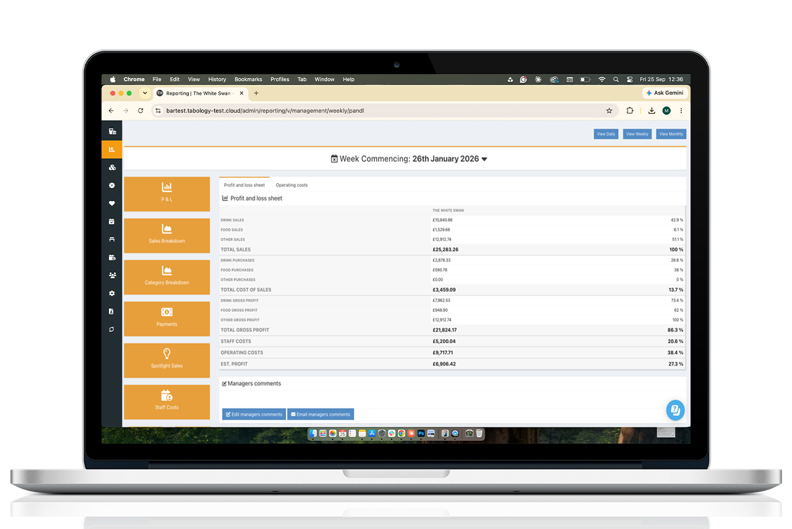Open the Bookmarks menu in menu bar
Viewport: 792px width, 529px height.
point(248,79)
